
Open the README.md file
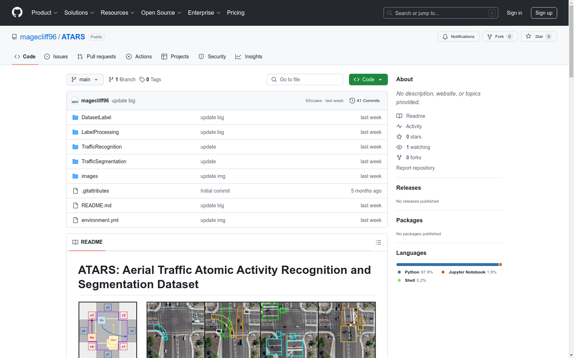pyautogui.click(x=97, y=205)
